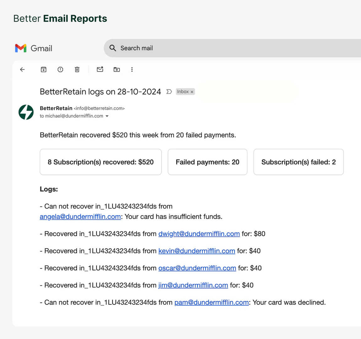
Task: Delete the email with the trash icon
Action: coord(77,70)
